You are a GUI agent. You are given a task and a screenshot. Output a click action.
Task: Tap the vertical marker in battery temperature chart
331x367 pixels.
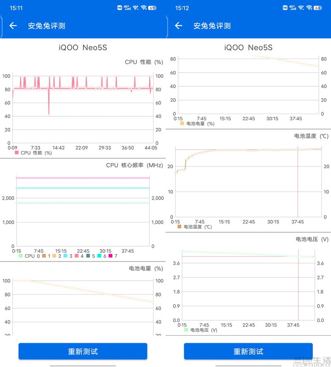(x=298, y=182)
